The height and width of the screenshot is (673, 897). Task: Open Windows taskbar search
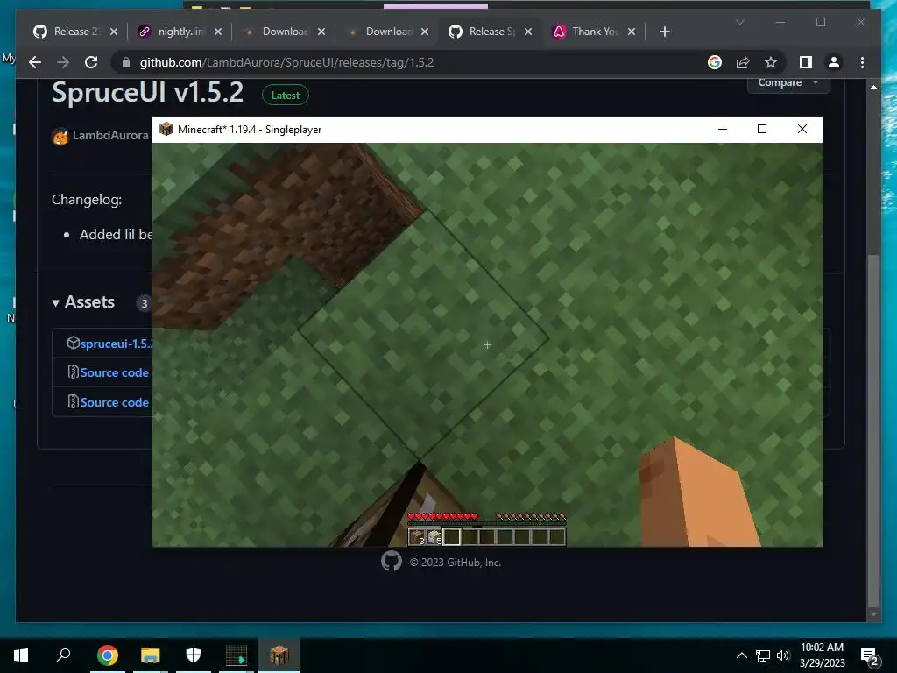click(x=63, y=655)
